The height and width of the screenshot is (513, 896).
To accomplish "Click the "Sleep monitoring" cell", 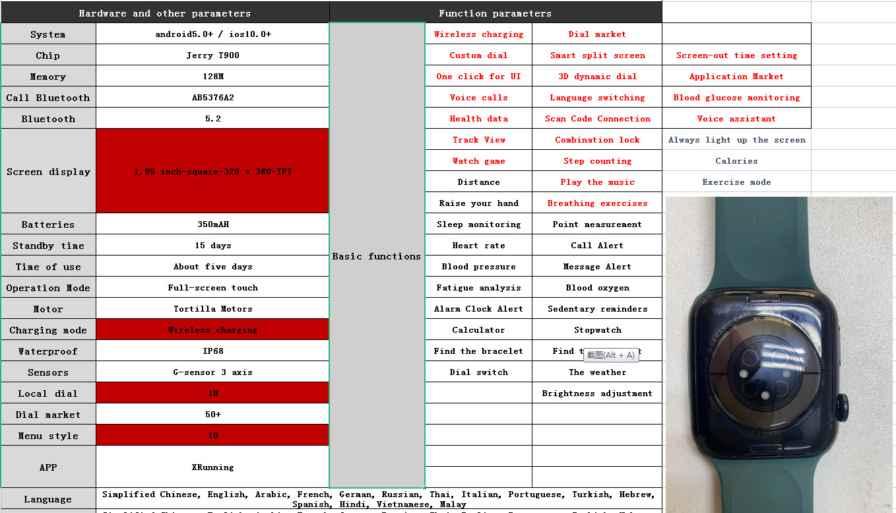I will [478, 224].
